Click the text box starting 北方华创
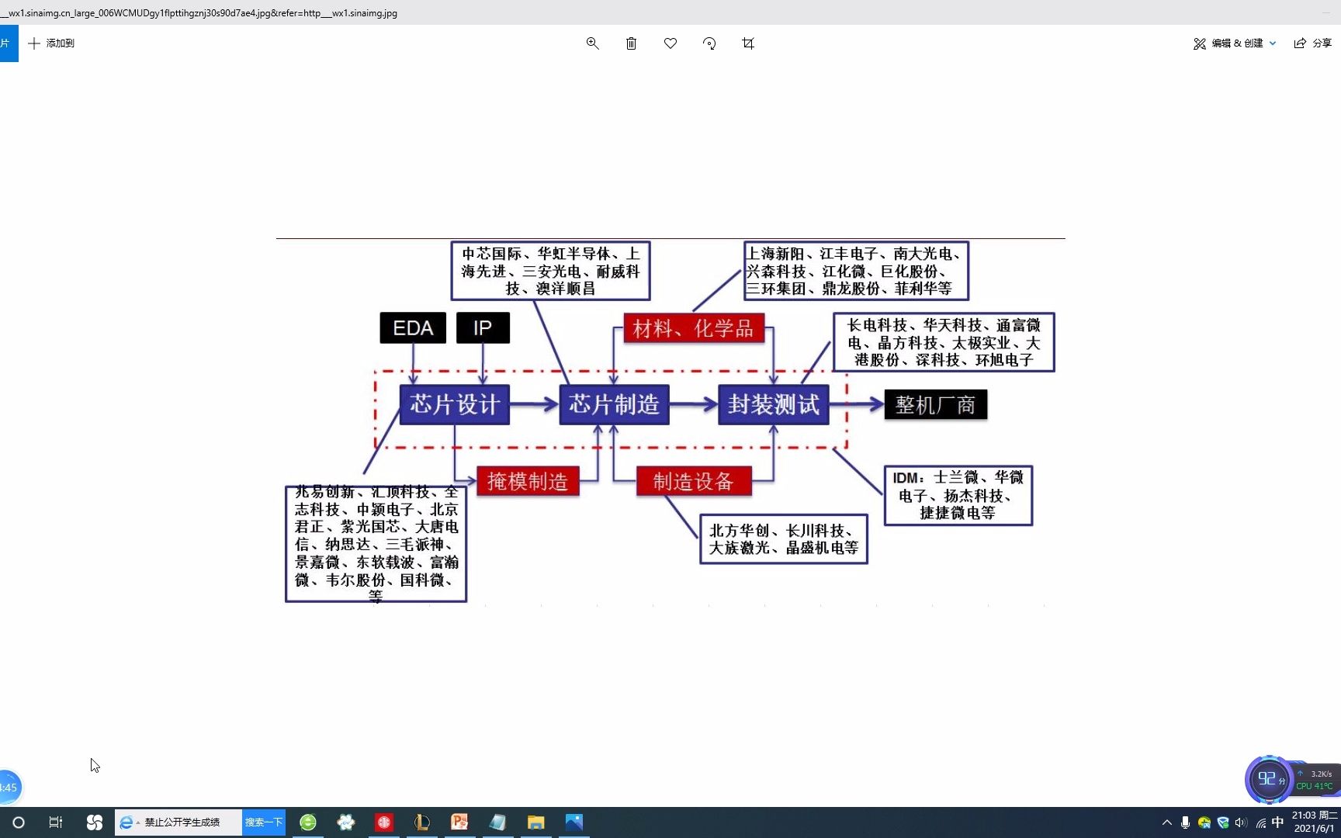1341x838 pixels. 784,538
